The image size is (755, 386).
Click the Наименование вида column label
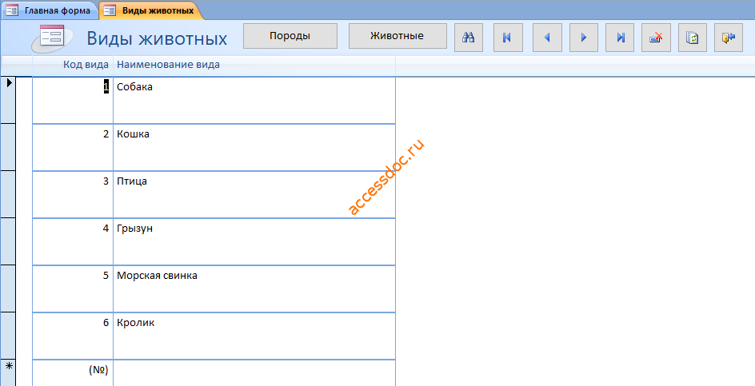click(x=168, y=65)
